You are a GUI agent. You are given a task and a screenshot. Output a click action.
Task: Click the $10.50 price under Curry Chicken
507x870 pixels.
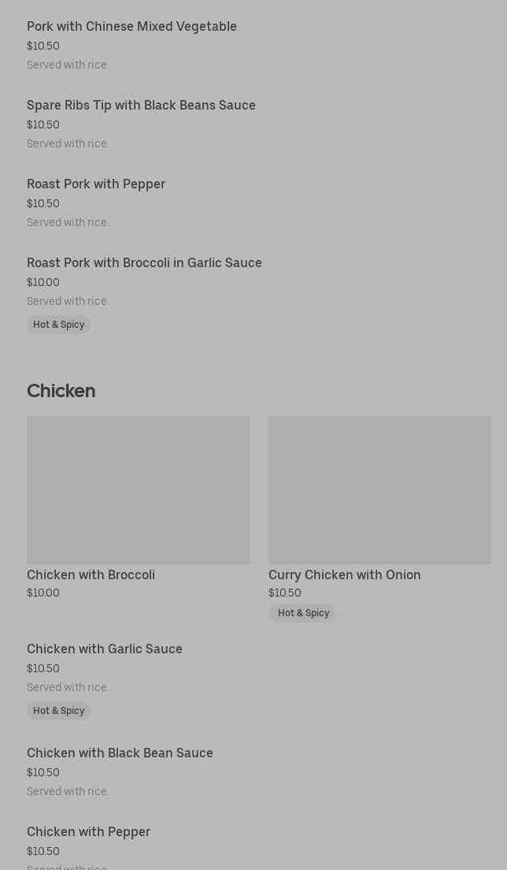(x=285, y=593)
